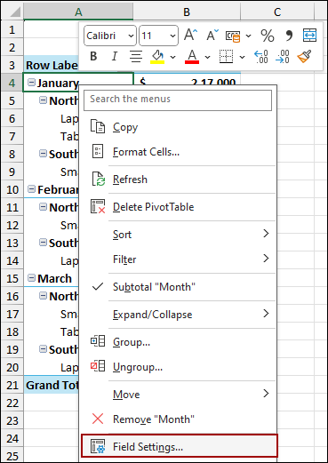Click the Borders icon
Viewport: 328px width, 463px height.
point(226,56)
